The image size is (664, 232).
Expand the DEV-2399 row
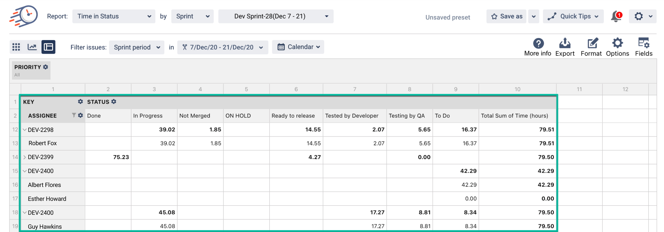25,157
